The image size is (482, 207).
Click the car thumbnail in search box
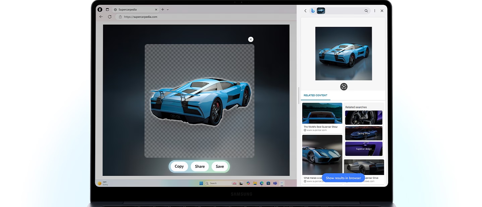pyautogui.click(x=321, y=11)
